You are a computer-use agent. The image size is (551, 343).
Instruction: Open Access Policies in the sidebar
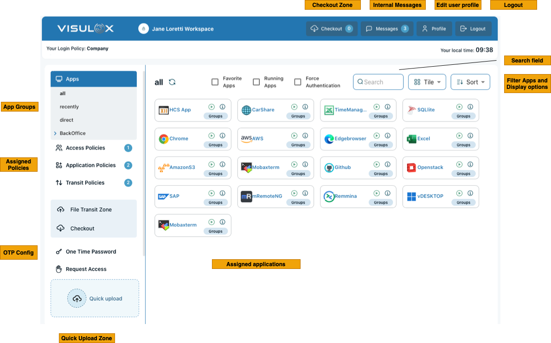click(85, 148)
